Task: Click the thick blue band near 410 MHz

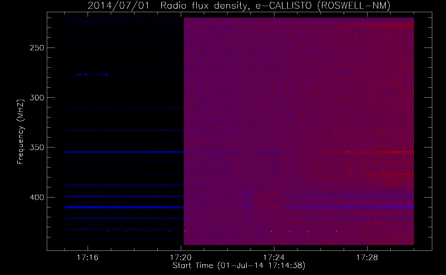Action: coord(124,207)
